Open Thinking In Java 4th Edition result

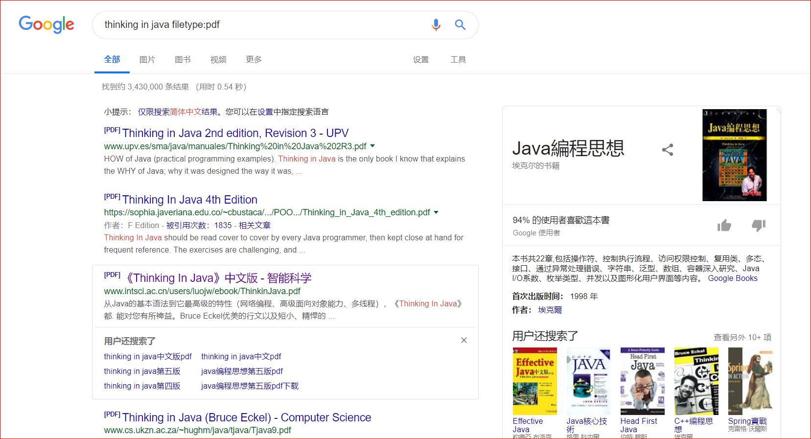coord(190,200)
